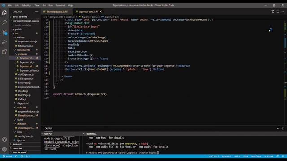The width and height of the screenshot is (287, 161).
Task: Open filtersAction.js file
Action: 26,46
